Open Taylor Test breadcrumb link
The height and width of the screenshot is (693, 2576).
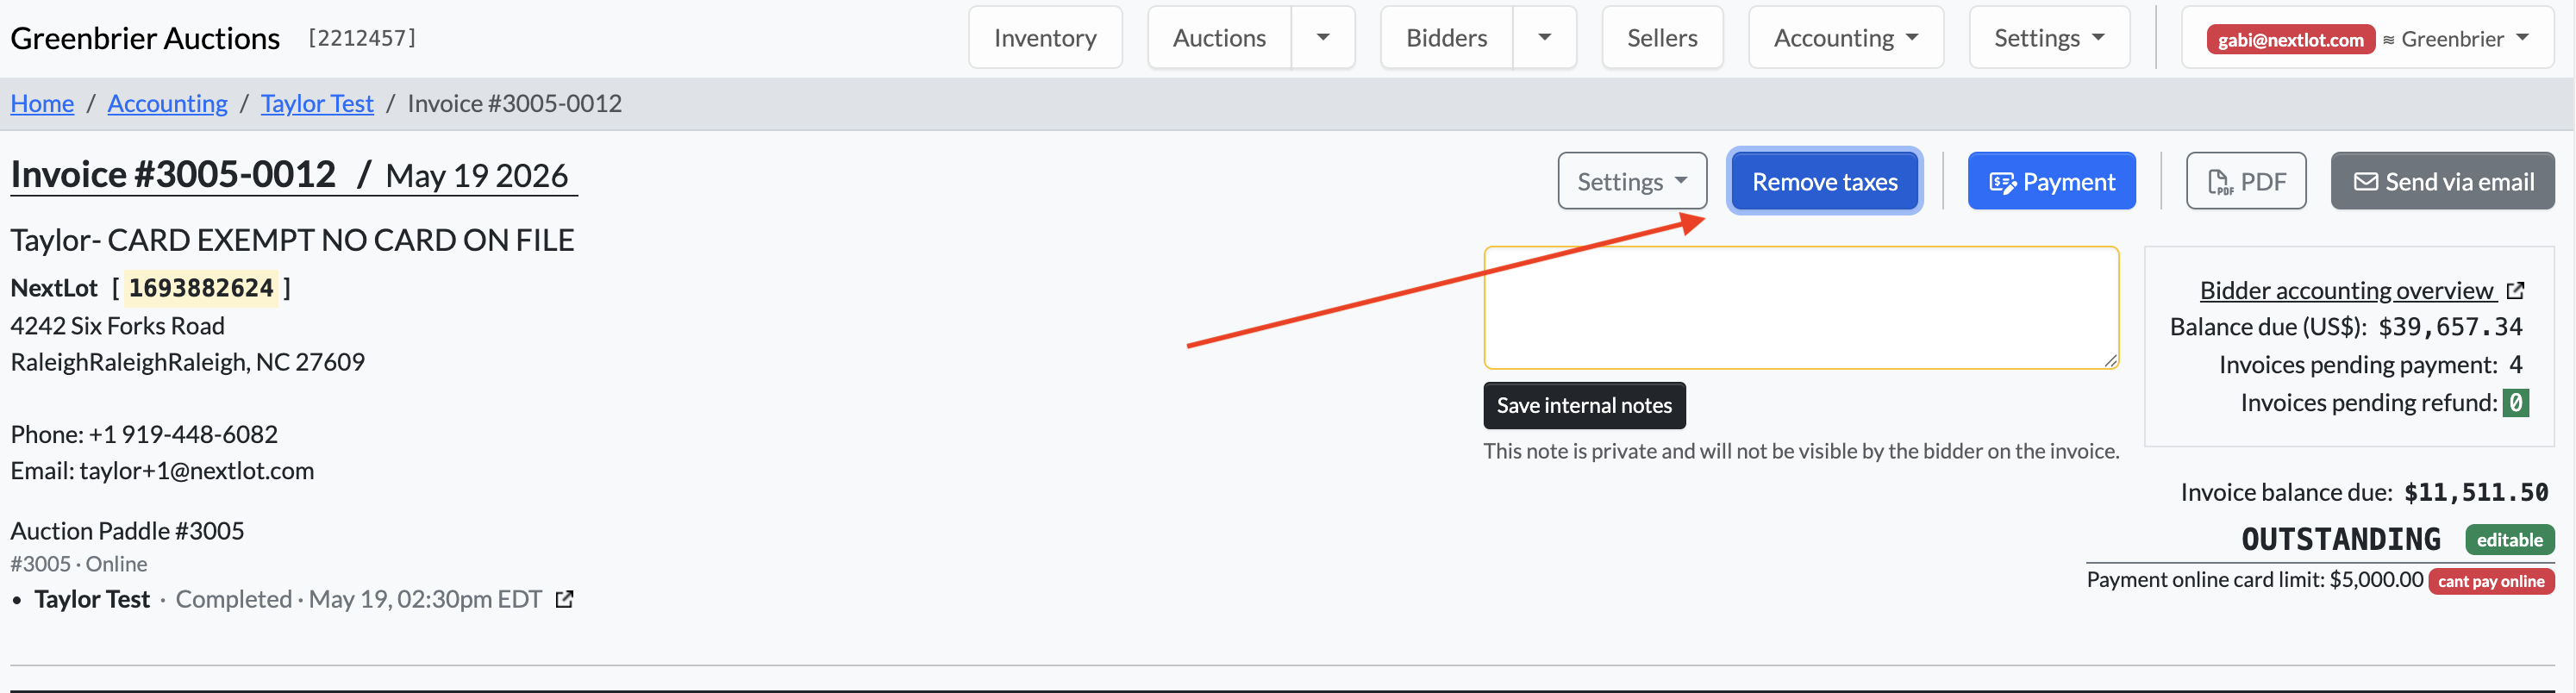pos(317,103)
